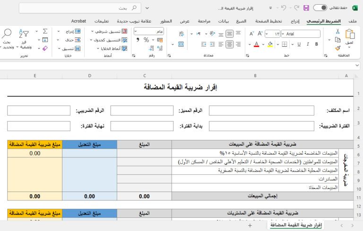Click the Accounting Number Format icon
The height and width of the screenshot is (231, 363).
tap(160, 40)
